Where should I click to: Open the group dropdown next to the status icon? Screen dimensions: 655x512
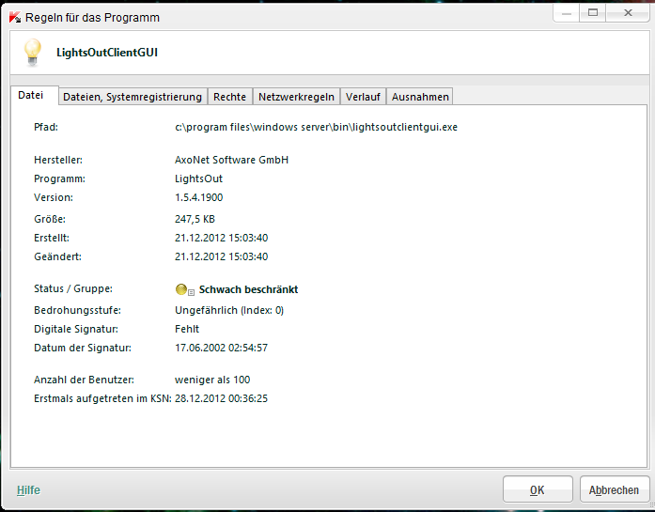(x=191, y=292)
